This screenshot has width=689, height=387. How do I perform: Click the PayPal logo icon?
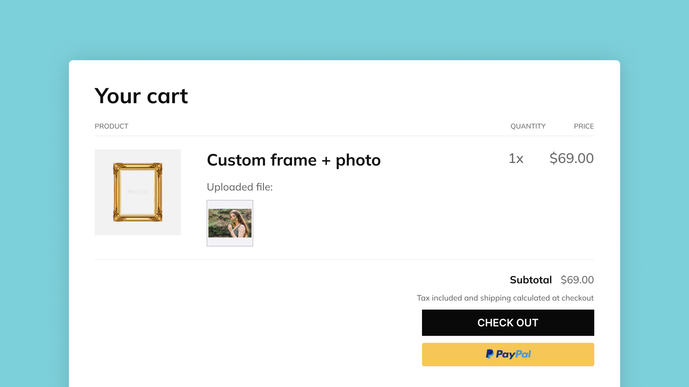[x=507, y=354]
